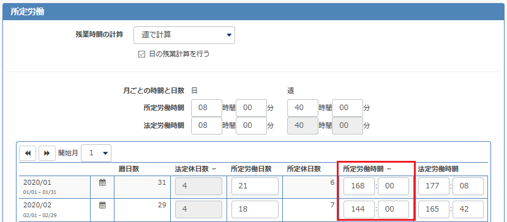The image size is (507, 222).
Task: Click 所定労働時間 minutes field in 2020/01 row
Action: pyautogui.click(x=393, y=186)
